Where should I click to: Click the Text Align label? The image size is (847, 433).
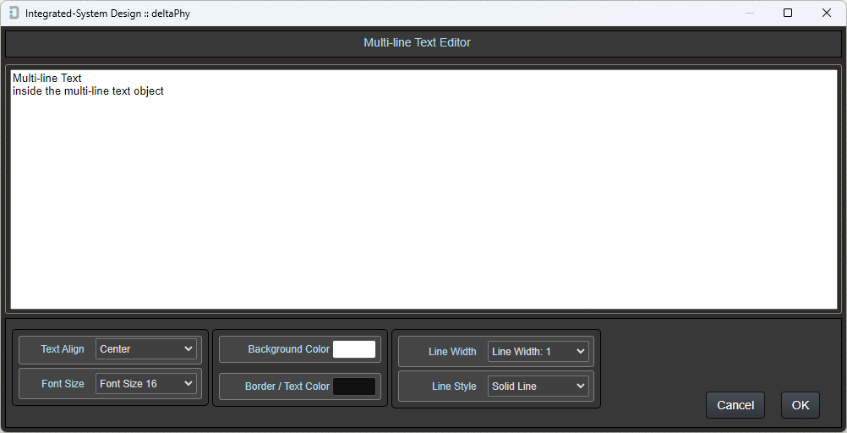(63, 349)
